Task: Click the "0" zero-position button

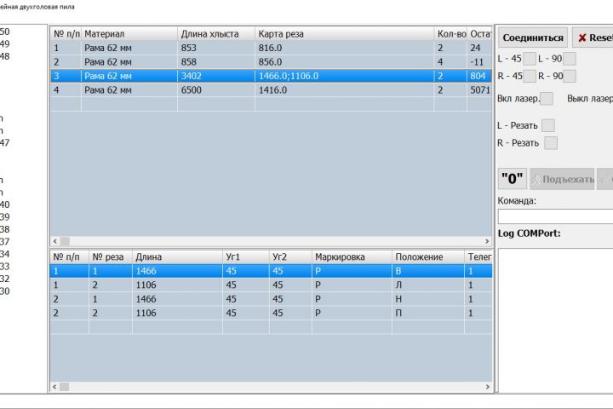Action: (x=513, y=179)
